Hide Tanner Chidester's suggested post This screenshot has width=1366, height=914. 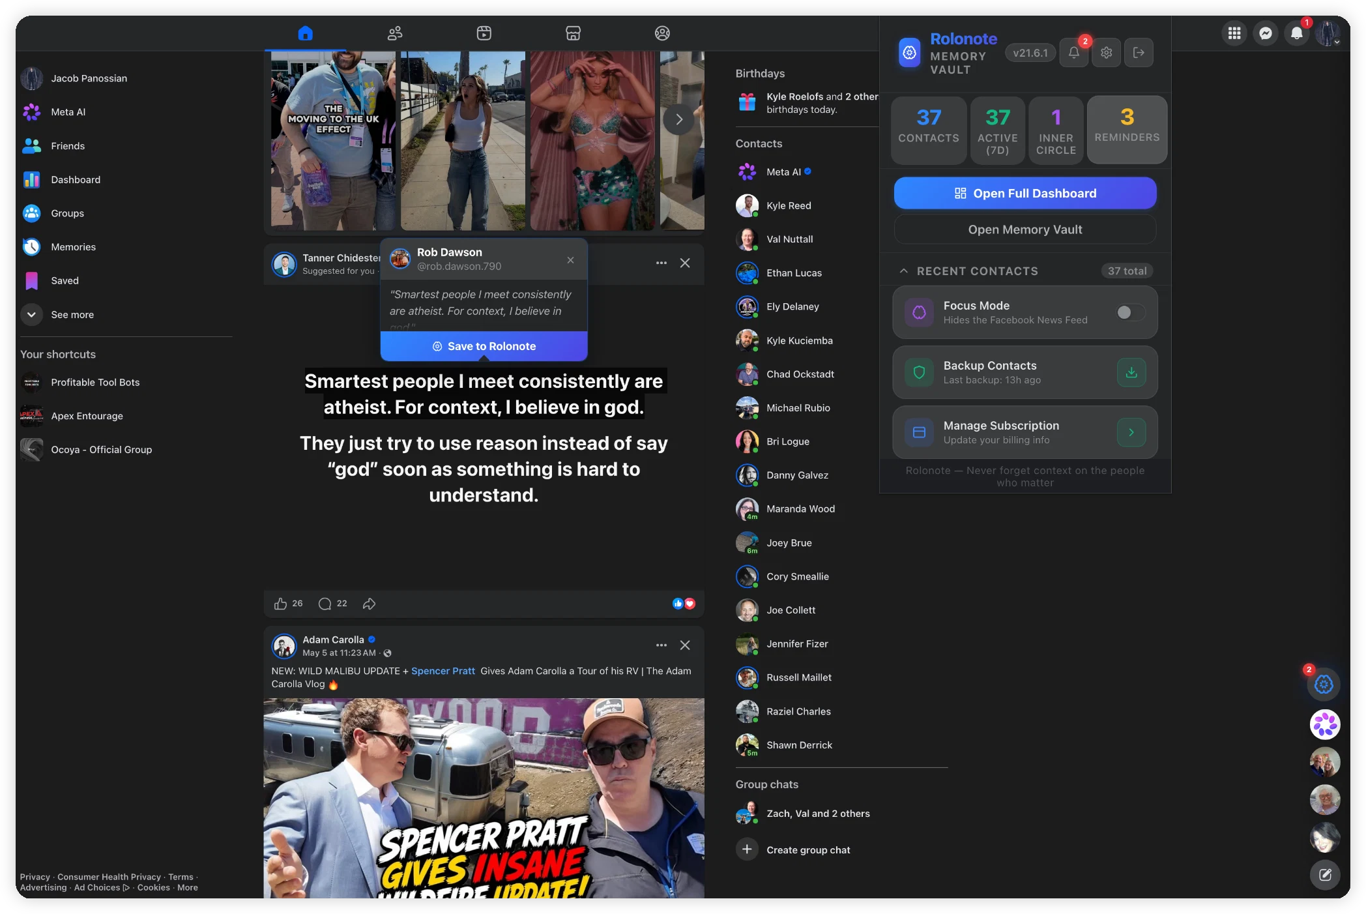[x=685, y=263]
